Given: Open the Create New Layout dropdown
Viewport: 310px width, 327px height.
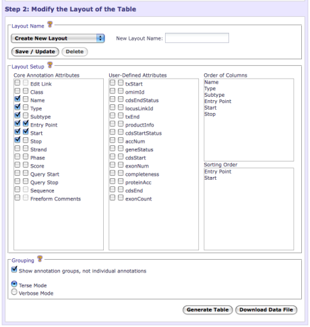Looking at the screenshot, I should [x=58, y=38].
